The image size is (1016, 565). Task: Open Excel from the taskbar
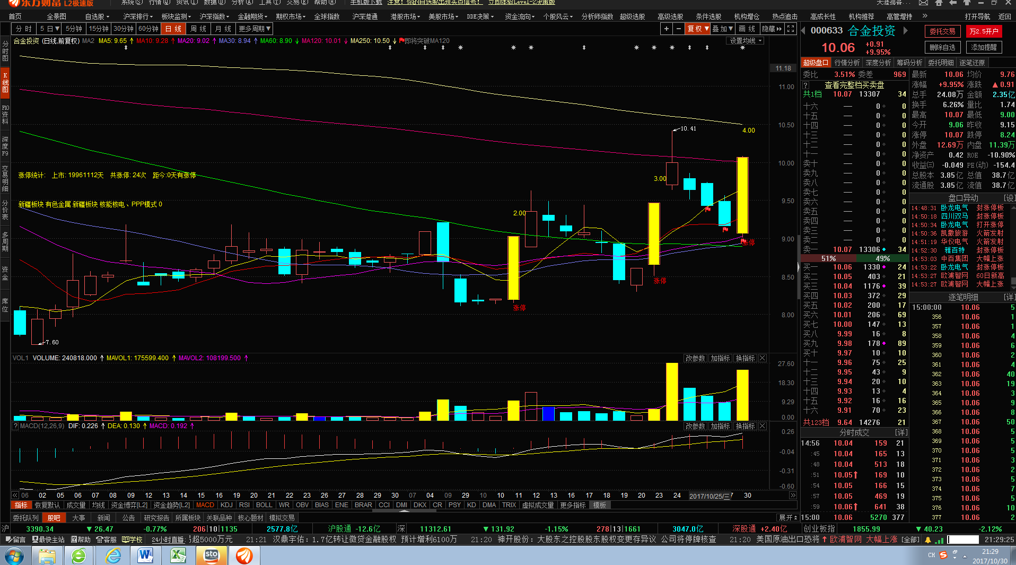pyautogui.click(x=178, y=556)
